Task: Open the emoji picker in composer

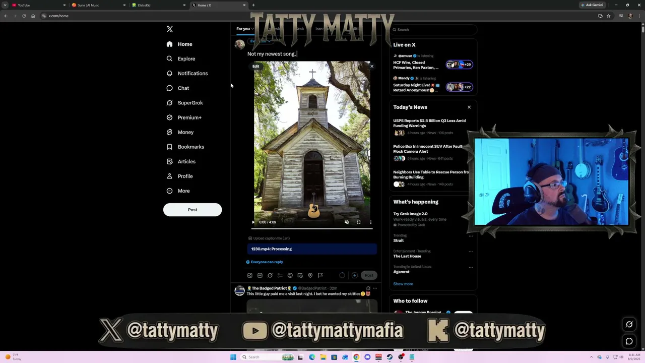Action: point(290,276)
